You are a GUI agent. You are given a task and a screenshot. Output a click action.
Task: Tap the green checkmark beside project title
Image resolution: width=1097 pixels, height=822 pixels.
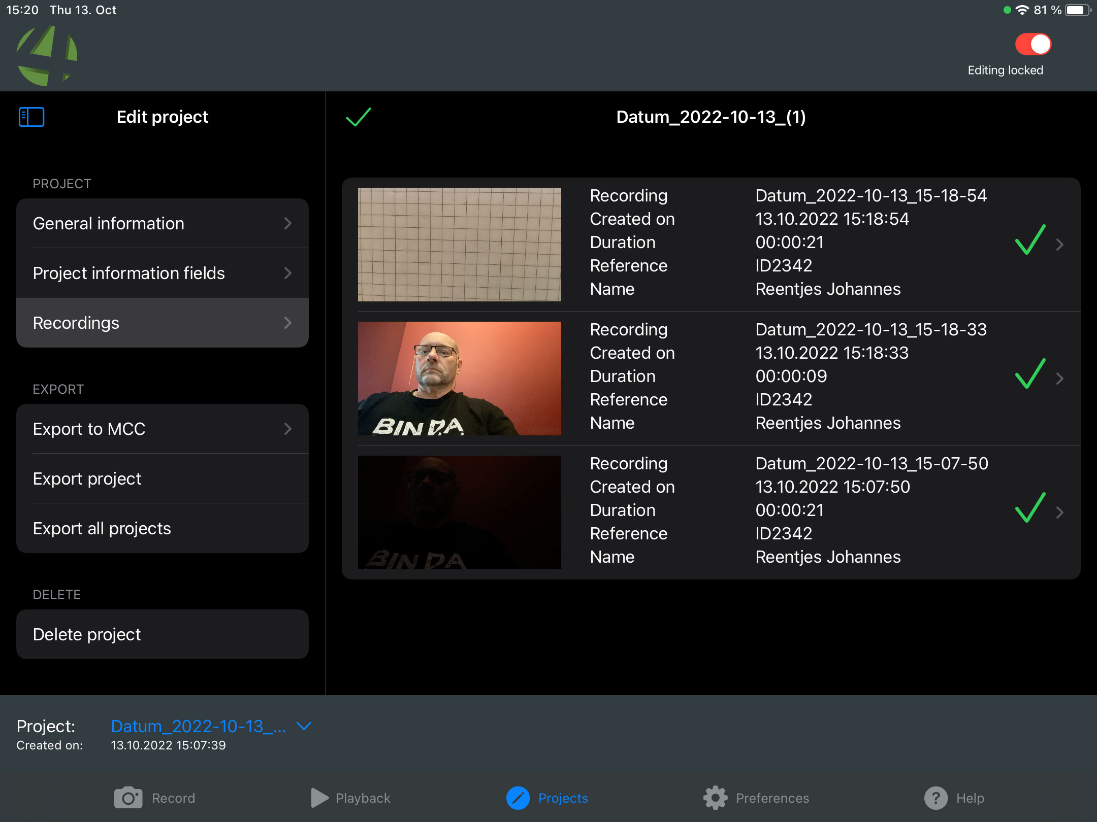click(x=359, y=117)
